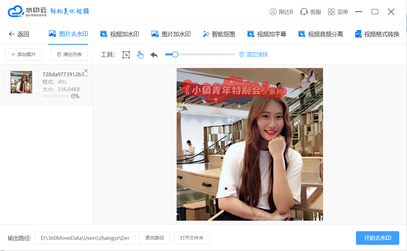Select the hand smear tool
Screen dimensions: 407x251
coord(140,55)
